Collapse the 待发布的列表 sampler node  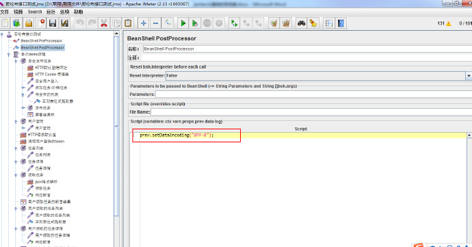(x=23, y=94)
